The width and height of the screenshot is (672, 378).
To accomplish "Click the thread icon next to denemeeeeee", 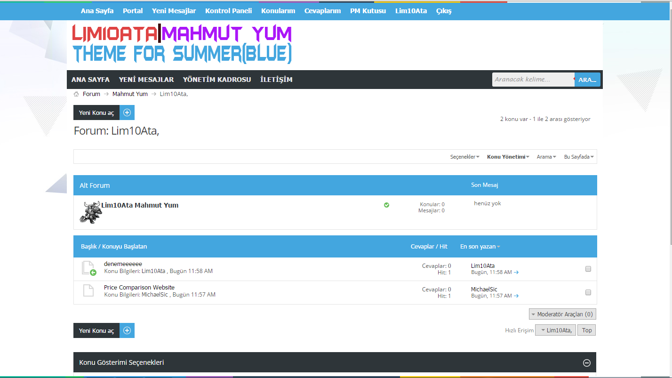I will pos(88,268).
